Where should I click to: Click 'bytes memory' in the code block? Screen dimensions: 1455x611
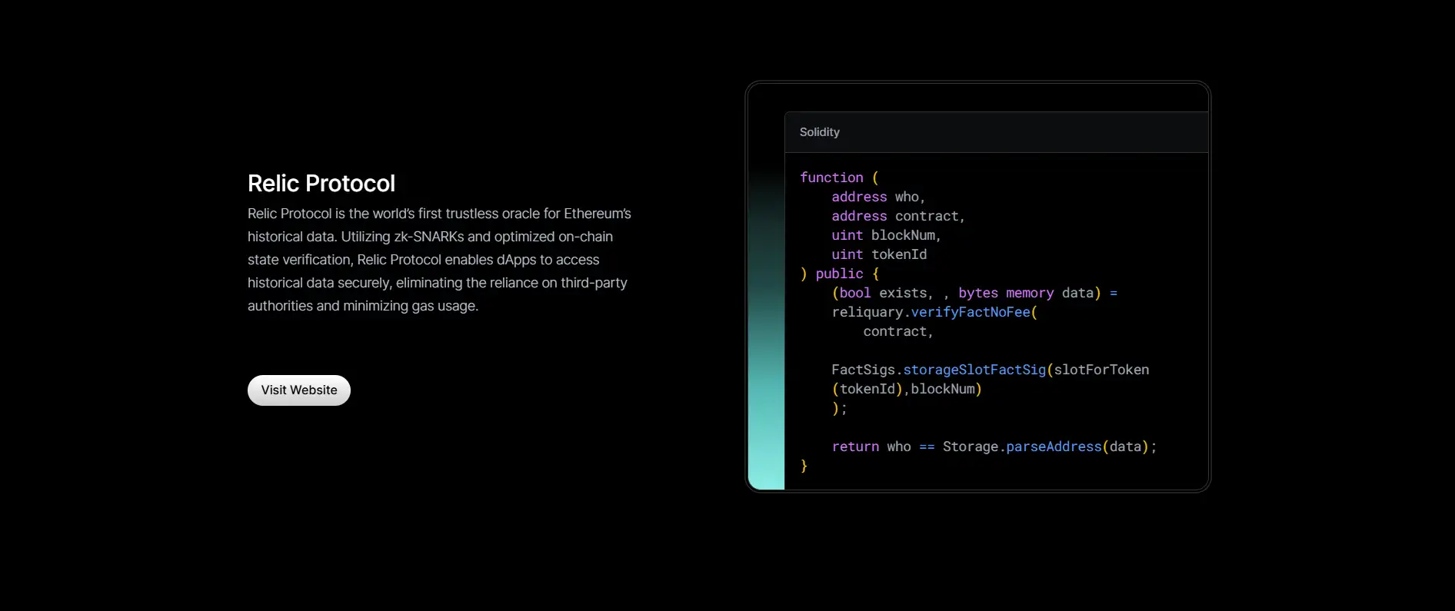1005,293
